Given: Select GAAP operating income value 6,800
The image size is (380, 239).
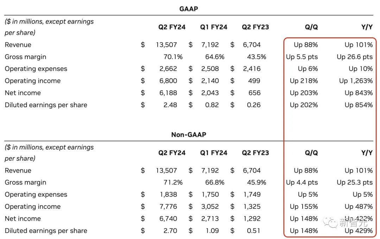Looking at the screenshot, I should pyautogui.click(x=168, y=81).
